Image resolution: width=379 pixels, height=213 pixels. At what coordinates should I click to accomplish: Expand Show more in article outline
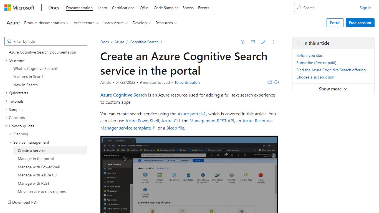333,89
